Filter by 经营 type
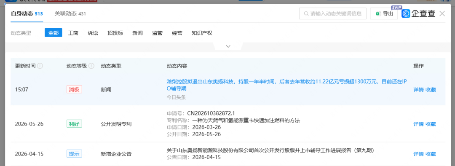This screenshot has width=455, height=166. click(x=177, y=33)
